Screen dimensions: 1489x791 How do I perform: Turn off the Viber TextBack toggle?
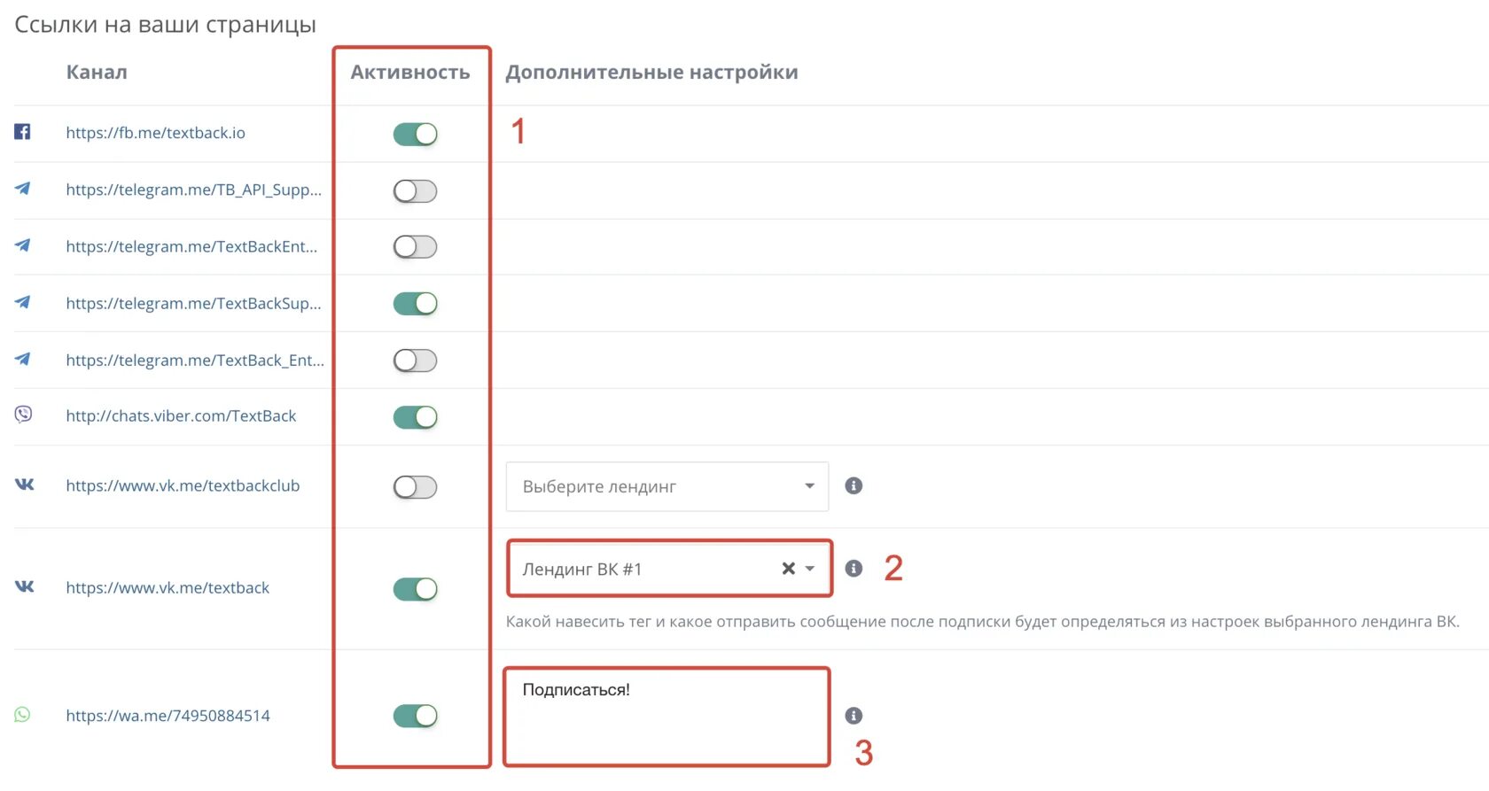coord(415,417)
